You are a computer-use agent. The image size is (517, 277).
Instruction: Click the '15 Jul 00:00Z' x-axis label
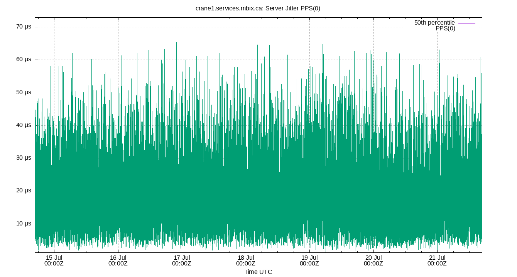54,260
